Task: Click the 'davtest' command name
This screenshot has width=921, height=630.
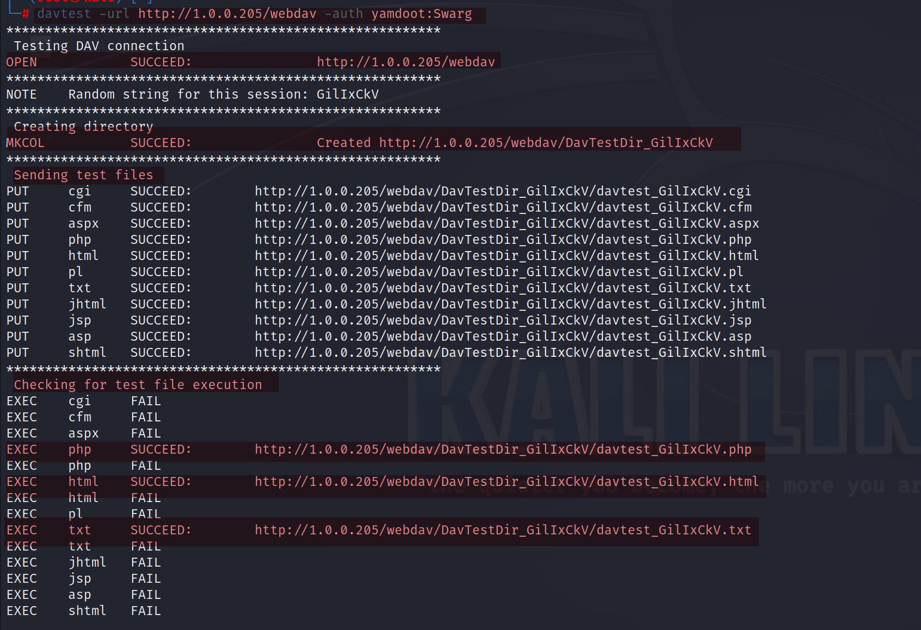Action: click(x=64, y=14)
